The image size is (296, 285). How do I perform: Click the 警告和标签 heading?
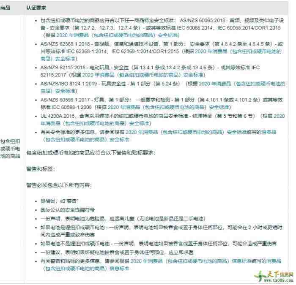coord(41,169)
